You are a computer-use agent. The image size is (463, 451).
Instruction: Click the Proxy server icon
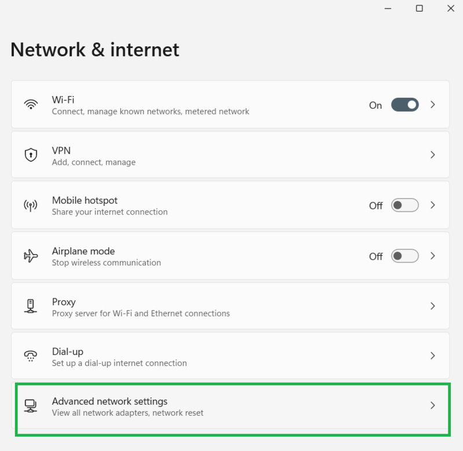click(31, 306)
